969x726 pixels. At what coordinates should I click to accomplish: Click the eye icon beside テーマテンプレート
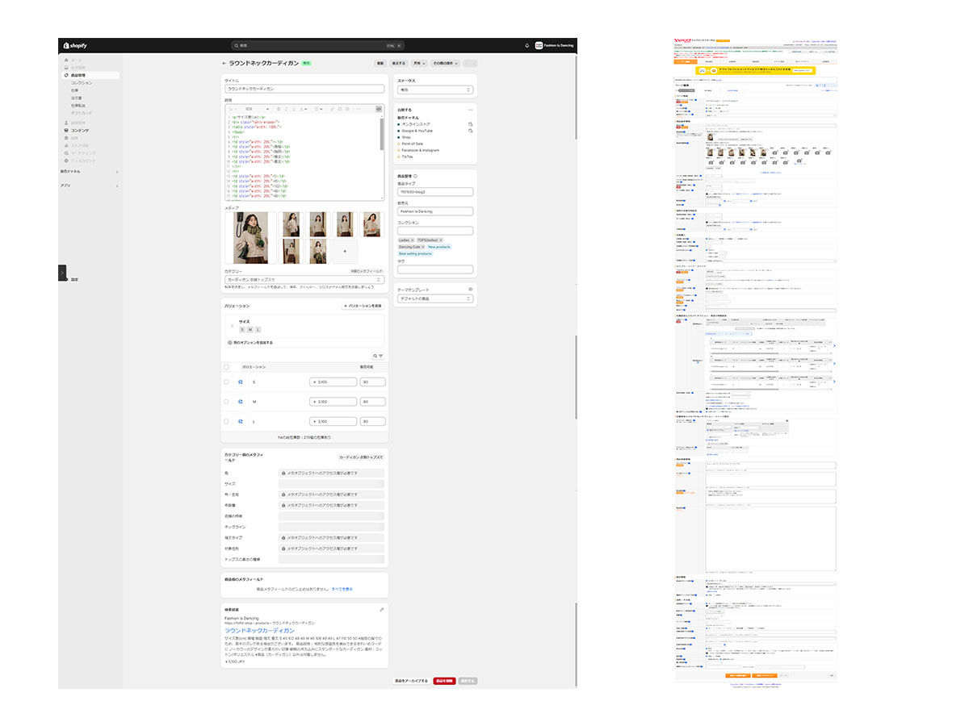click(470, 289)
